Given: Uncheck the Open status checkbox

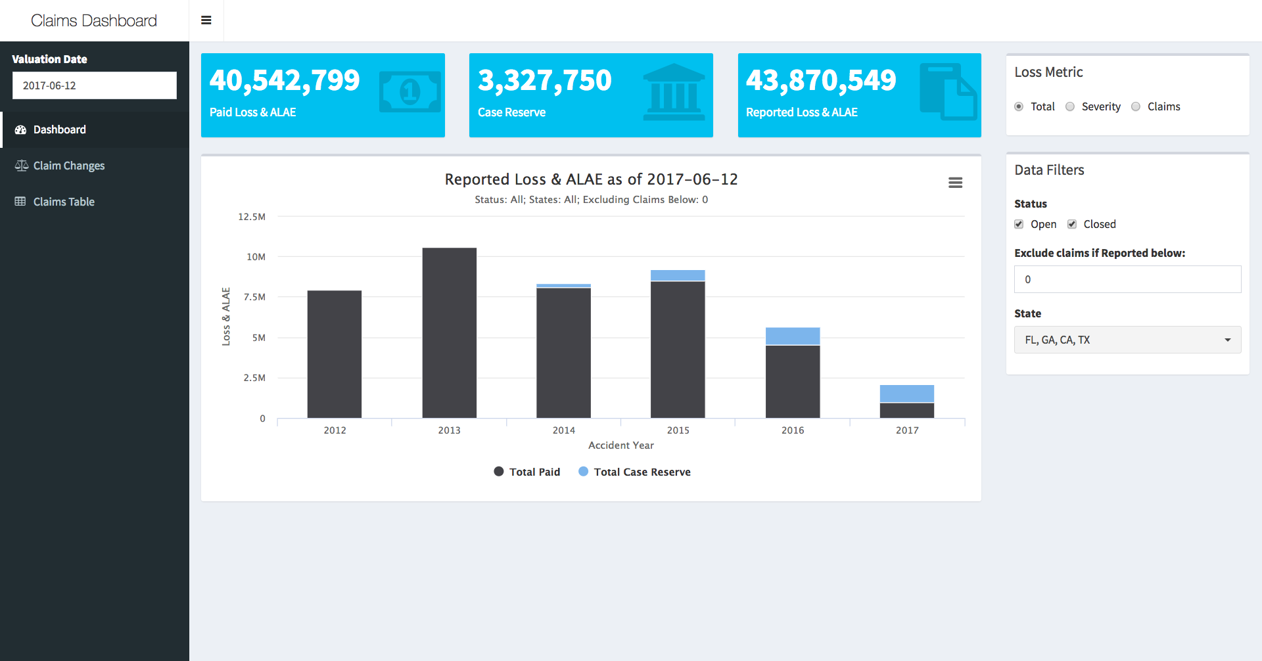Looking at the screenshot, I should (x=1019, y=224).
